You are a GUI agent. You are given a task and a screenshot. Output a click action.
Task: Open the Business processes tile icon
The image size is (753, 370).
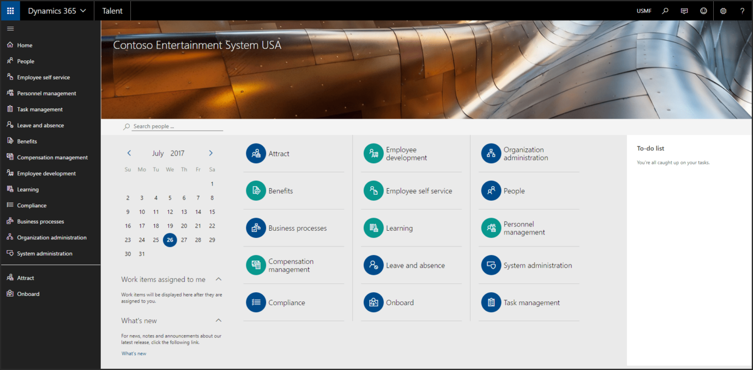point(256,228)
